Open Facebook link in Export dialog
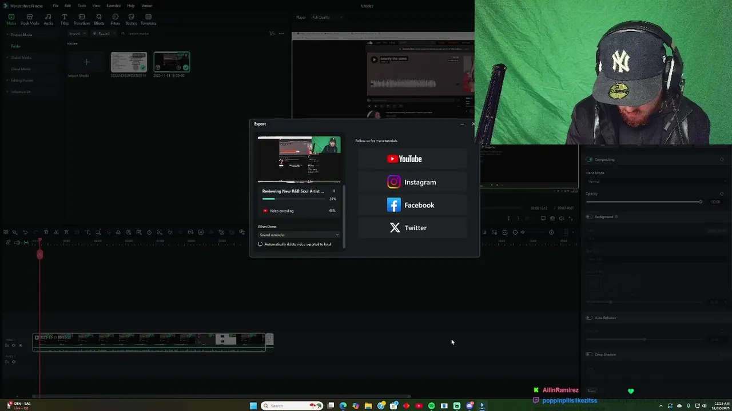The width and height of the screenshot is (732, 411). pyautogui.click(x=412, y=205)
